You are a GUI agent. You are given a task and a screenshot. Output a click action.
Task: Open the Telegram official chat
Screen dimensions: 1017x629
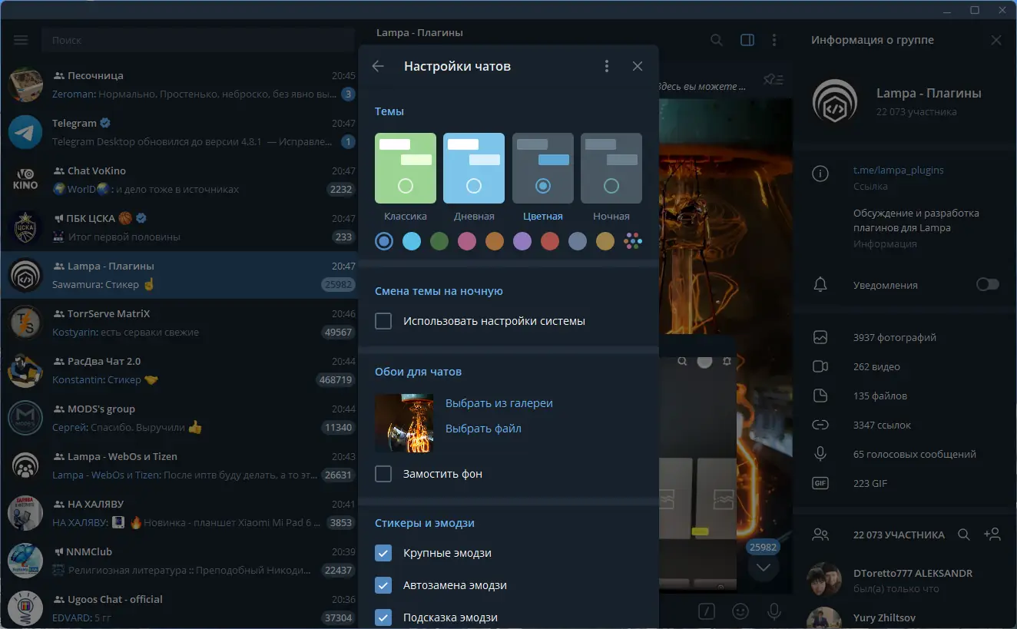181,133
